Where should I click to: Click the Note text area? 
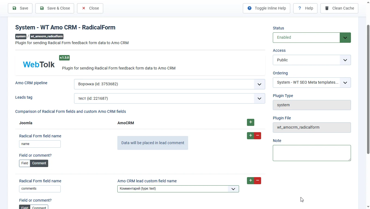tap(311, 153)
